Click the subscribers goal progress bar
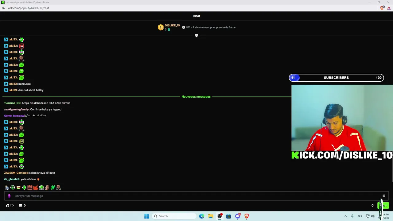 (x=336, y=78)
